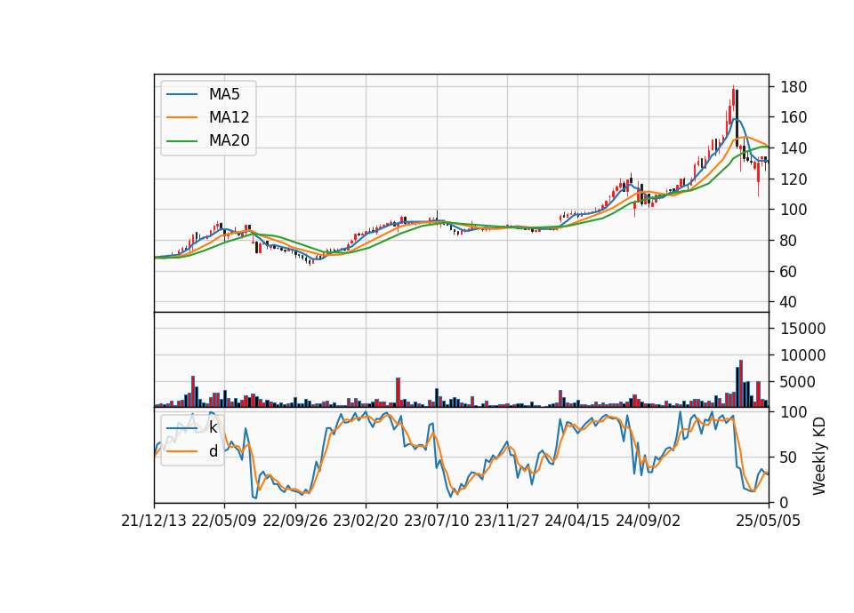The image size is (854, 613).
Task: Click the tallest volume bar near 10000
Action: tap(741, 384)
